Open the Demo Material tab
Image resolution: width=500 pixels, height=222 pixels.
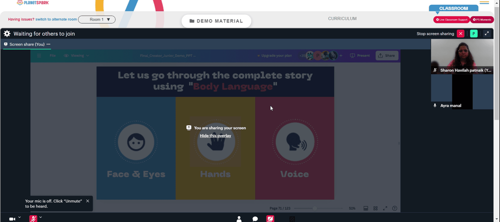click(x=216, y=21)
